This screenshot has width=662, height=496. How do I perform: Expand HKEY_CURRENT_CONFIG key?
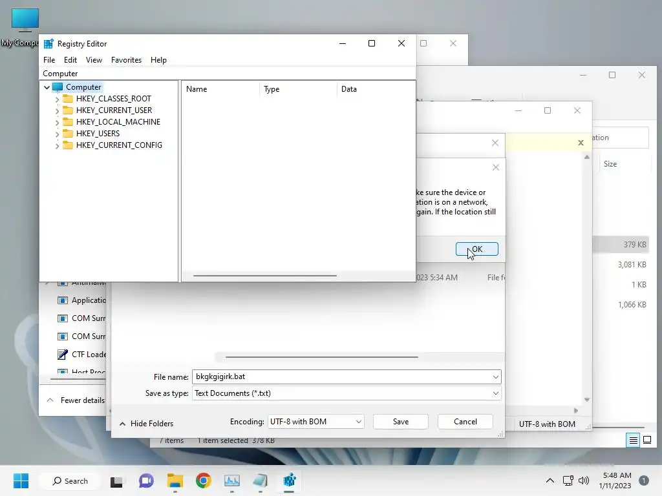(x=57, y=145)
